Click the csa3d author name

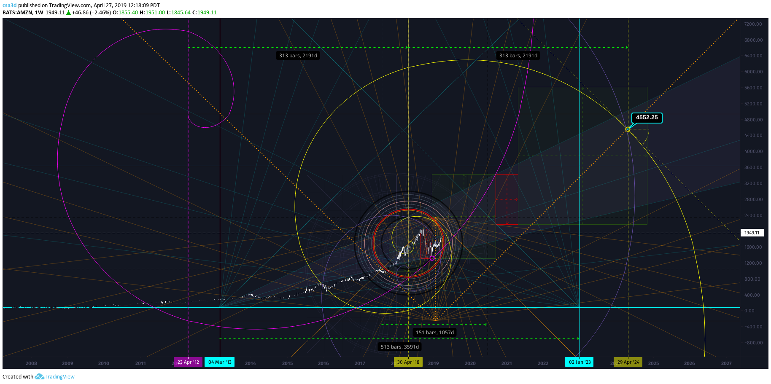[9, 5]
